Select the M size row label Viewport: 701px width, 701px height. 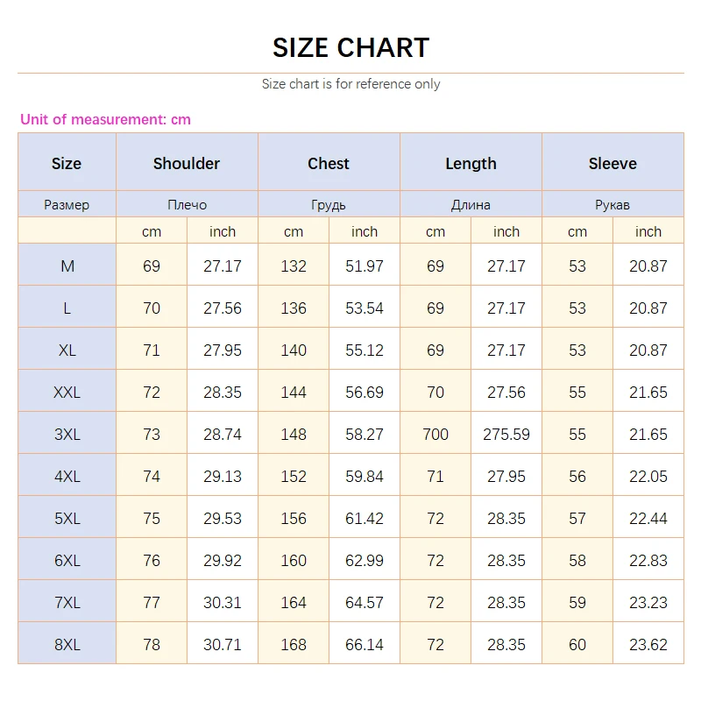(x=67, y=266)
